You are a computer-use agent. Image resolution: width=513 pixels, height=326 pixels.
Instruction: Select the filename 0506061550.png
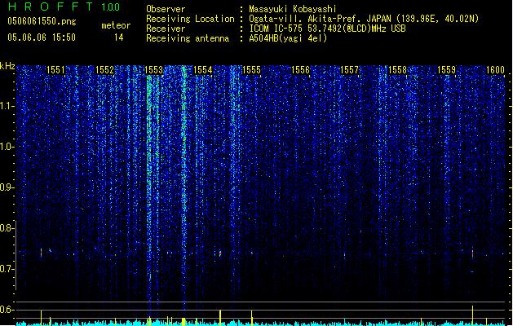[x=42, y=21]
